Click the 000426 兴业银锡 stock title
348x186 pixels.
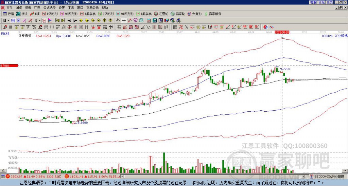[335, 36]
